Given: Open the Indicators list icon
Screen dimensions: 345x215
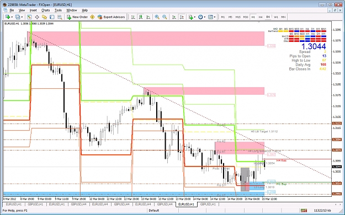Looking at the screenshot, I should pyautogui.click(x=190, y=17).
